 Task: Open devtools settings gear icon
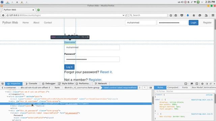202,84
